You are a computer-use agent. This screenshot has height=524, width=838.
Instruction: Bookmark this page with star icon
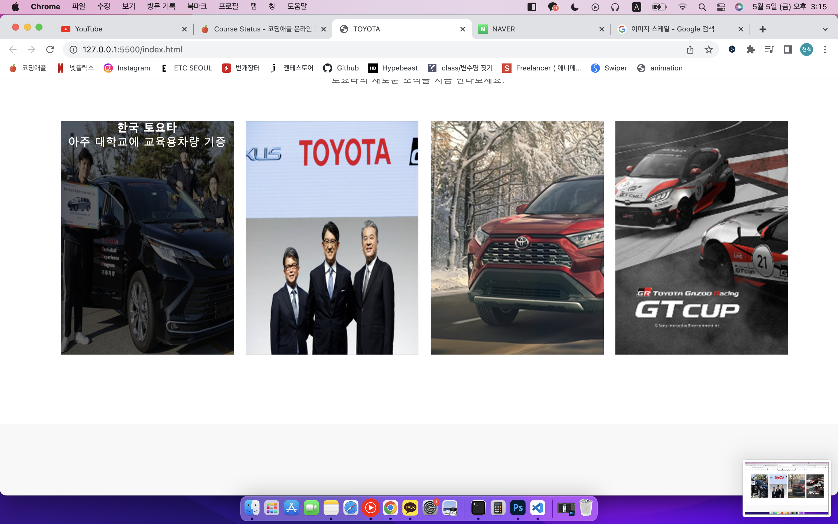[x=709, y=49]
